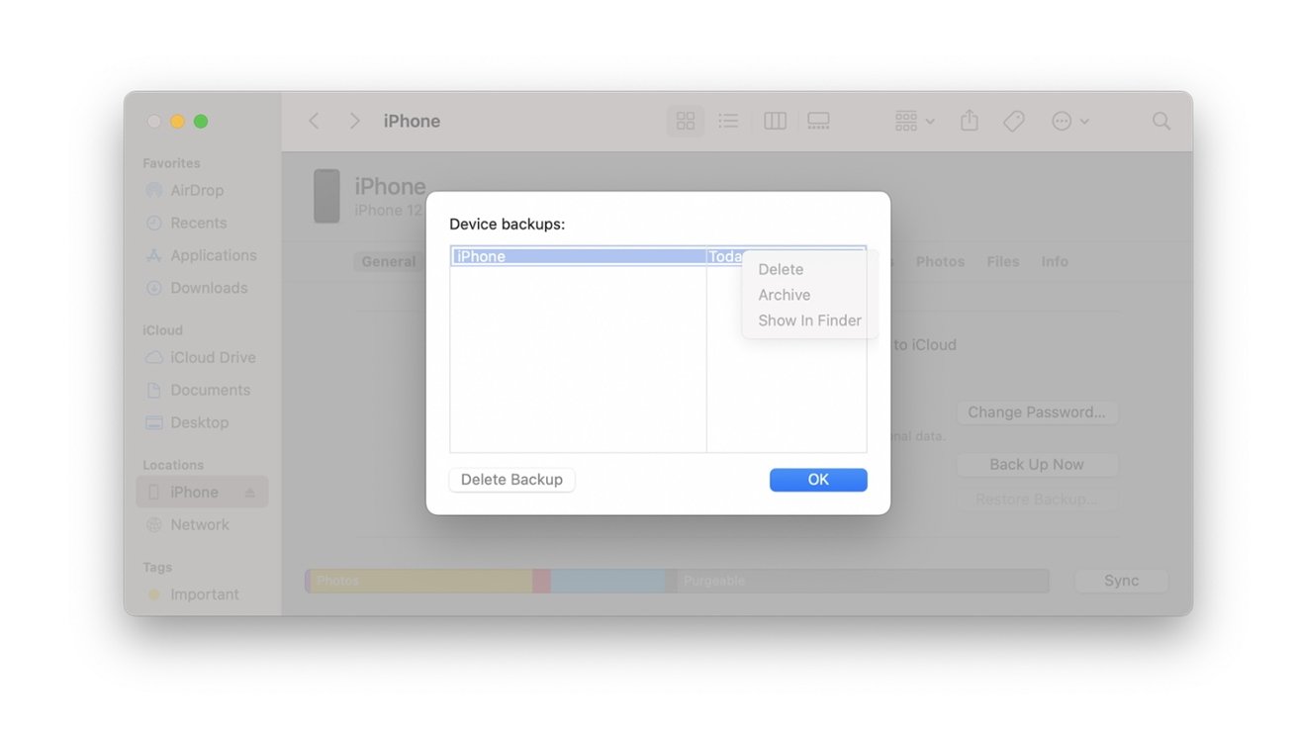Select iPhone under Locations
The image size is (1298, 730).
coord(202,492)
